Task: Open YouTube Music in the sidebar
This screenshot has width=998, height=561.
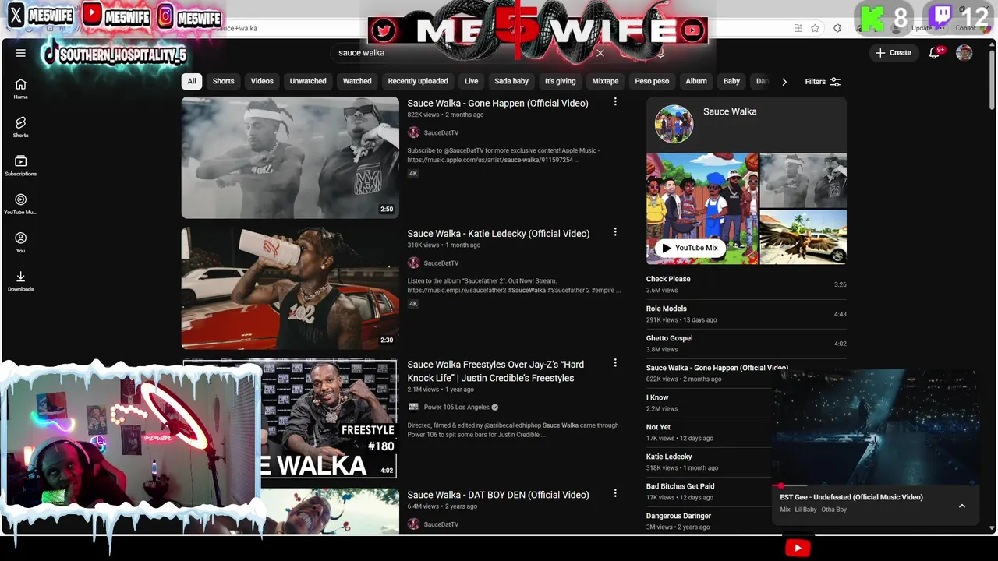Action: tap(21, 204)
